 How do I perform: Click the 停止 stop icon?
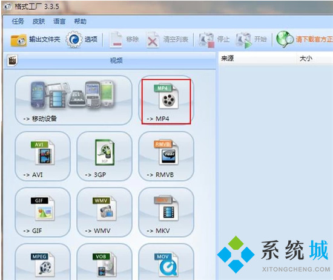click(x=206, y=40)
